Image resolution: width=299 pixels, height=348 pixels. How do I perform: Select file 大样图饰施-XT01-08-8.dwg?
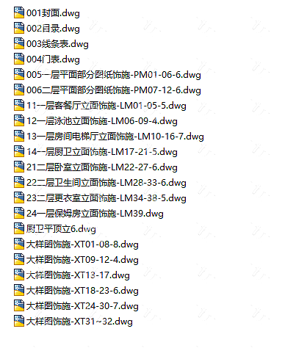point(82,244)
